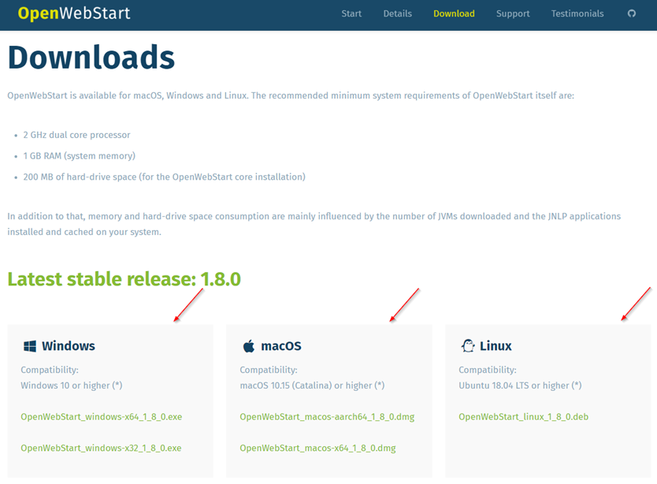Open the Support nav item
The width and height of the screenshot is (657, 484).
click(x=513, y=13)
